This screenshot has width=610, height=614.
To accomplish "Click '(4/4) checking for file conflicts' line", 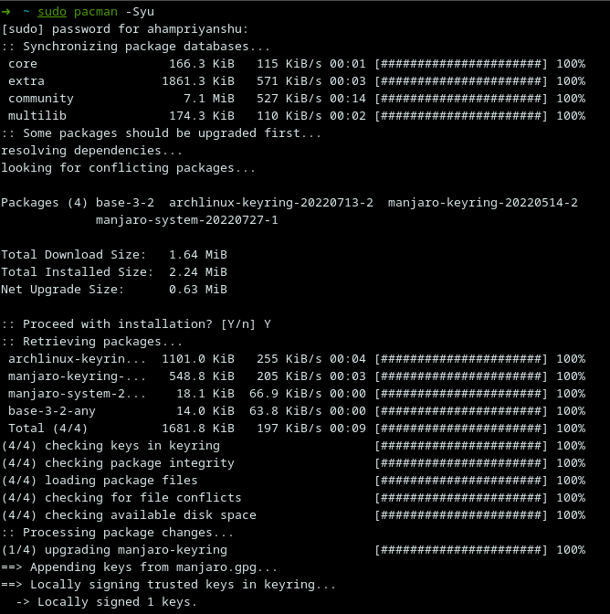I will (121, 498).
